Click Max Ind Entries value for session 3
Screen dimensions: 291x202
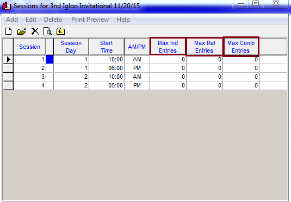tap(168, 77)
